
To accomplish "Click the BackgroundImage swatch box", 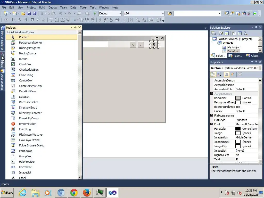I will coord(238,102).
